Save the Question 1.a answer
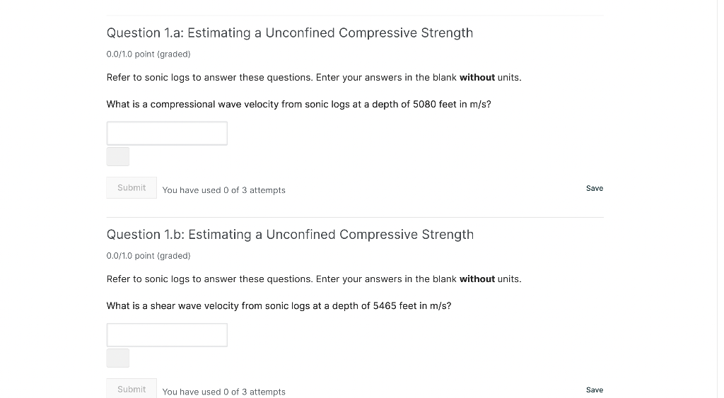Screen dimensions: 724x398 pos(595,188)
